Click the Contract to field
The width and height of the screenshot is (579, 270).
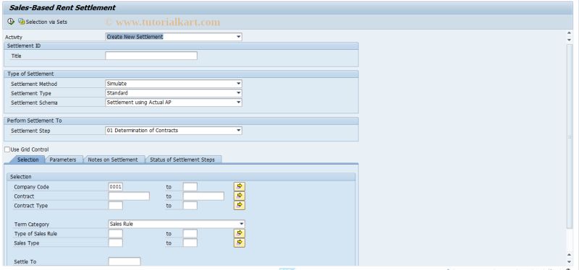tap(203, 196)
